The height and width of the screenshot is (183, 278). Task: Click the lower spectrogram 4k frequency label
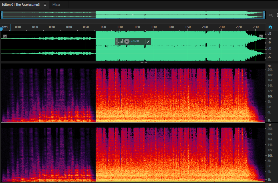click(269, 172)
